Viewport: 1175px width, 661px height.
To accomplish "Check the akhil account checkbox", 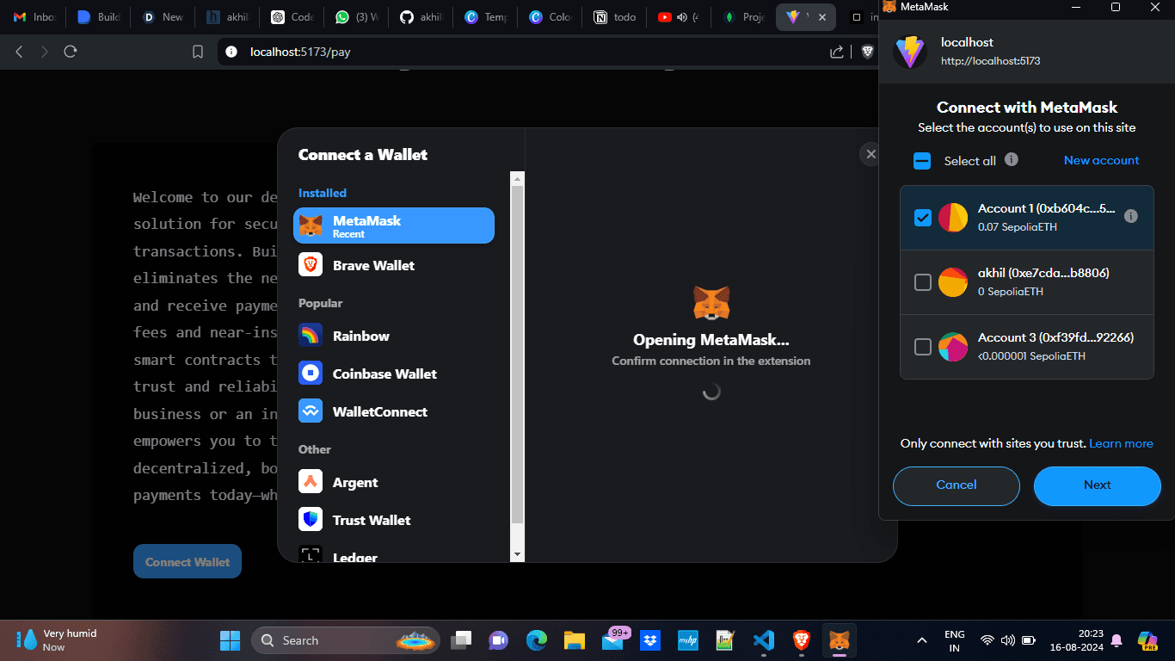I will click(923, 282).
